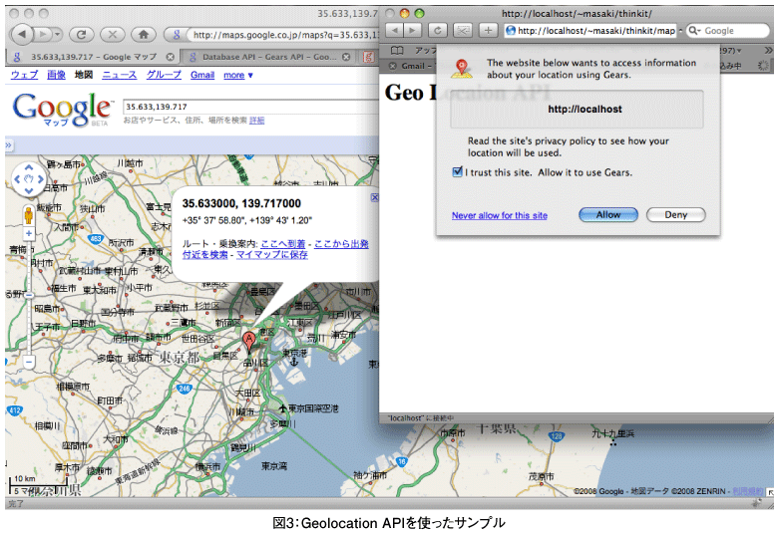Open Safari bookmarks book icon
The image size is (778, 533).
pyautogui.click(x=397, y=51)
